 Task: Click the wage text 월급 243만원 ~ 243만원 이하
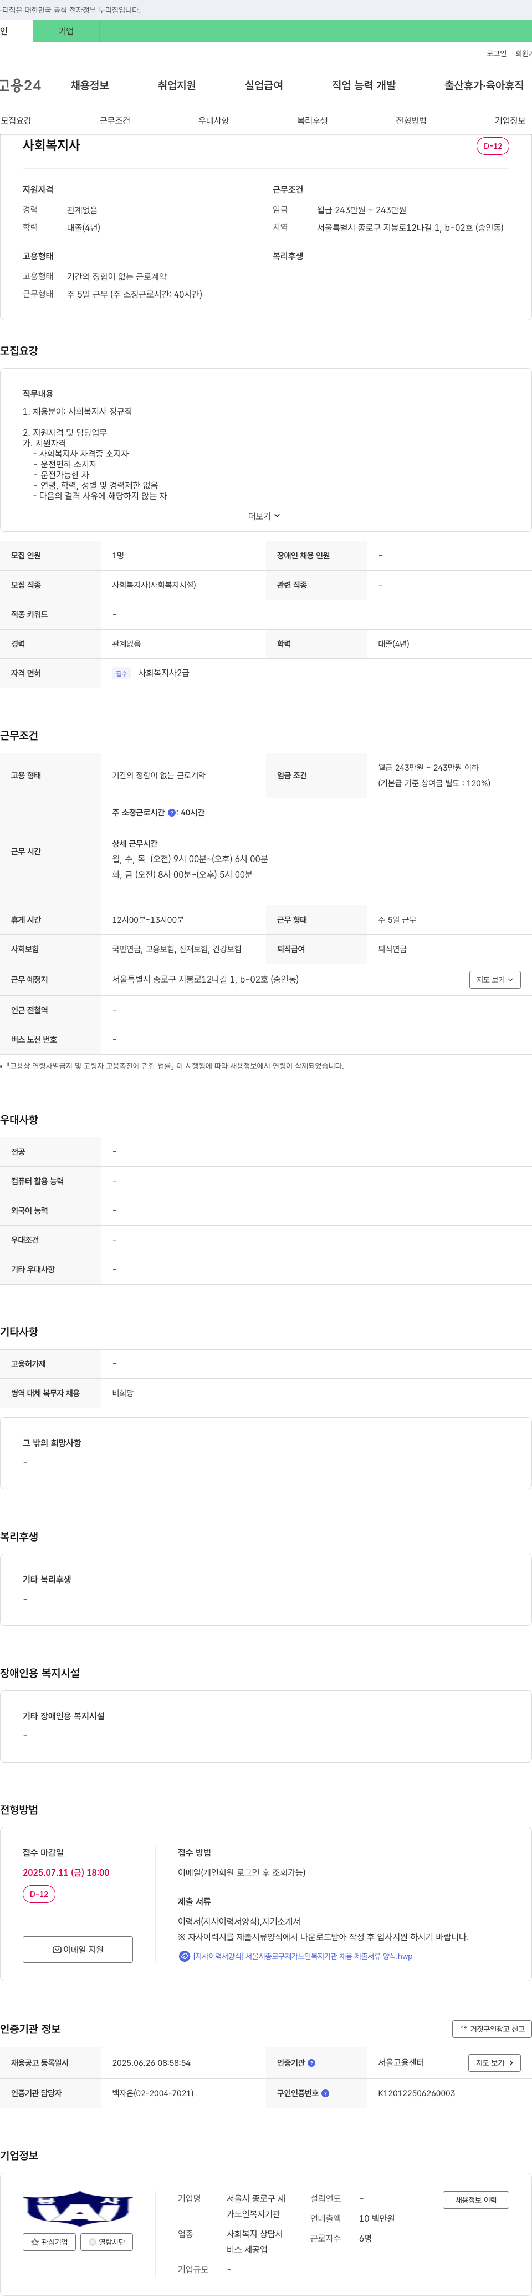pyautogui.click(x=428, y=767)
